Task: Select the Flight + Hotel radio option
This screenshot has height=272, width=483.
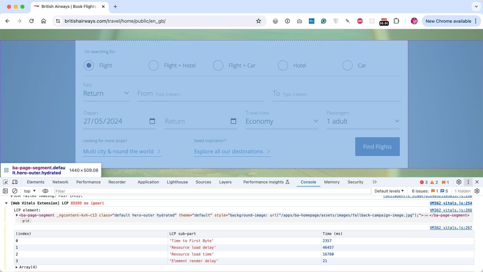Action: coord(153,65)
